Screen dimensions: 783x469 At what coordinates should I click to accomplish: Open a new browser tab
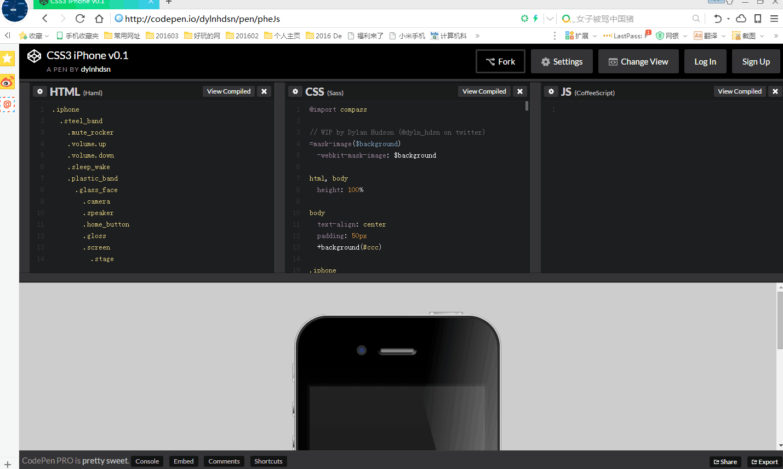(x=169, y=2)
